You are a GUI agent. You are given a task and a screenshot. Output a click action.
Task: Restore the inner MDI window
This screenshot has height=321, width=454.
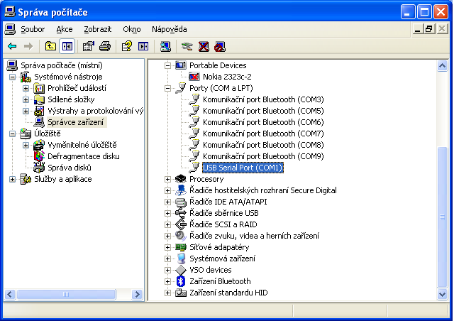tap(429, 29)
